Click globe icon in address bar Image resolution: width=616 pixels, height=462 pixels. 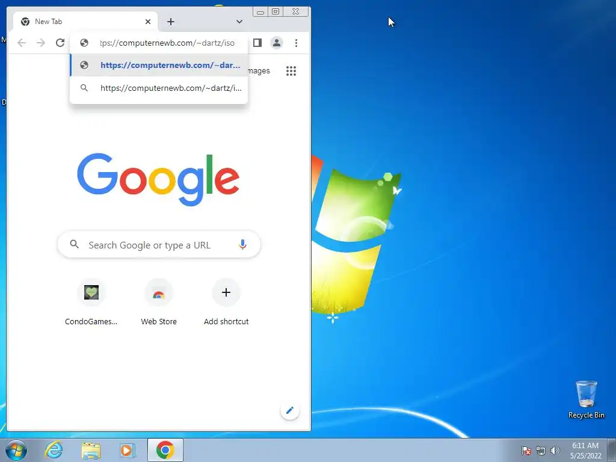[x=84, y=43]
